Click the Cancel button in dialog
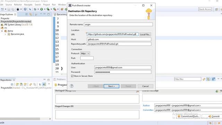Image resolution: width=222 pixels, height=125 pixels. [145, 86]
